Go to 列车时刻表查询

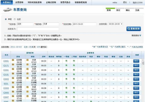(35, 2)
